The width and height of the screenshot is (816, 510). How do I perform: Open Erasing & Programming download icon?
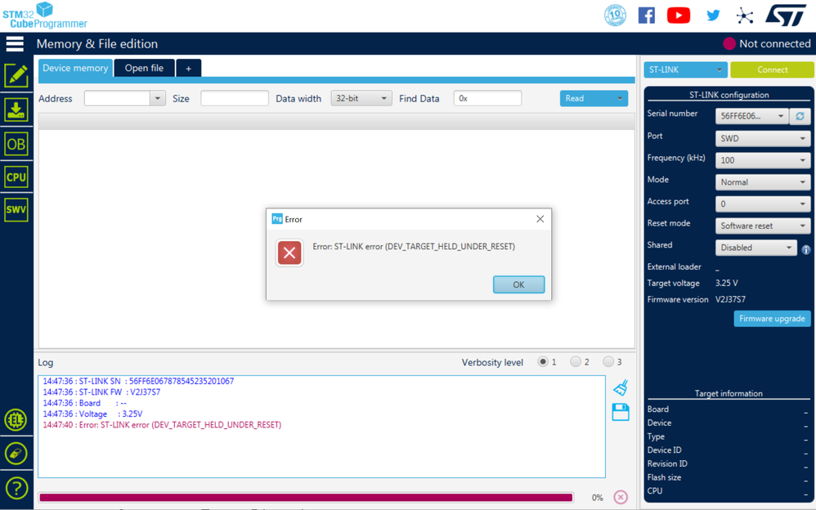click(x=16, y=110)
